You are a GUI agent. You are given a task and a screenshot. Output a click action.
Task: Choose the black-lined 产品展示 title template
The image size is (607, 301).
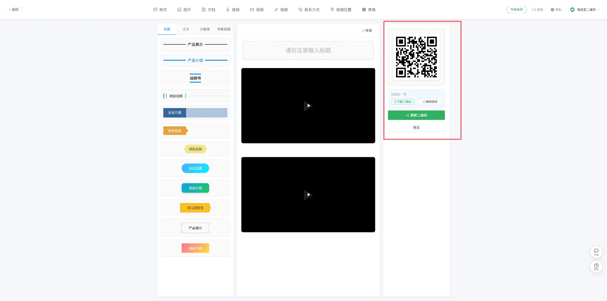[195, 44]
